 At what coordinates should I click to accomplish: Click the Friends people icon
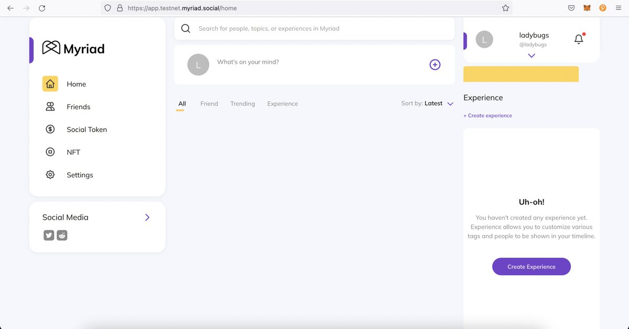[50, 107]
